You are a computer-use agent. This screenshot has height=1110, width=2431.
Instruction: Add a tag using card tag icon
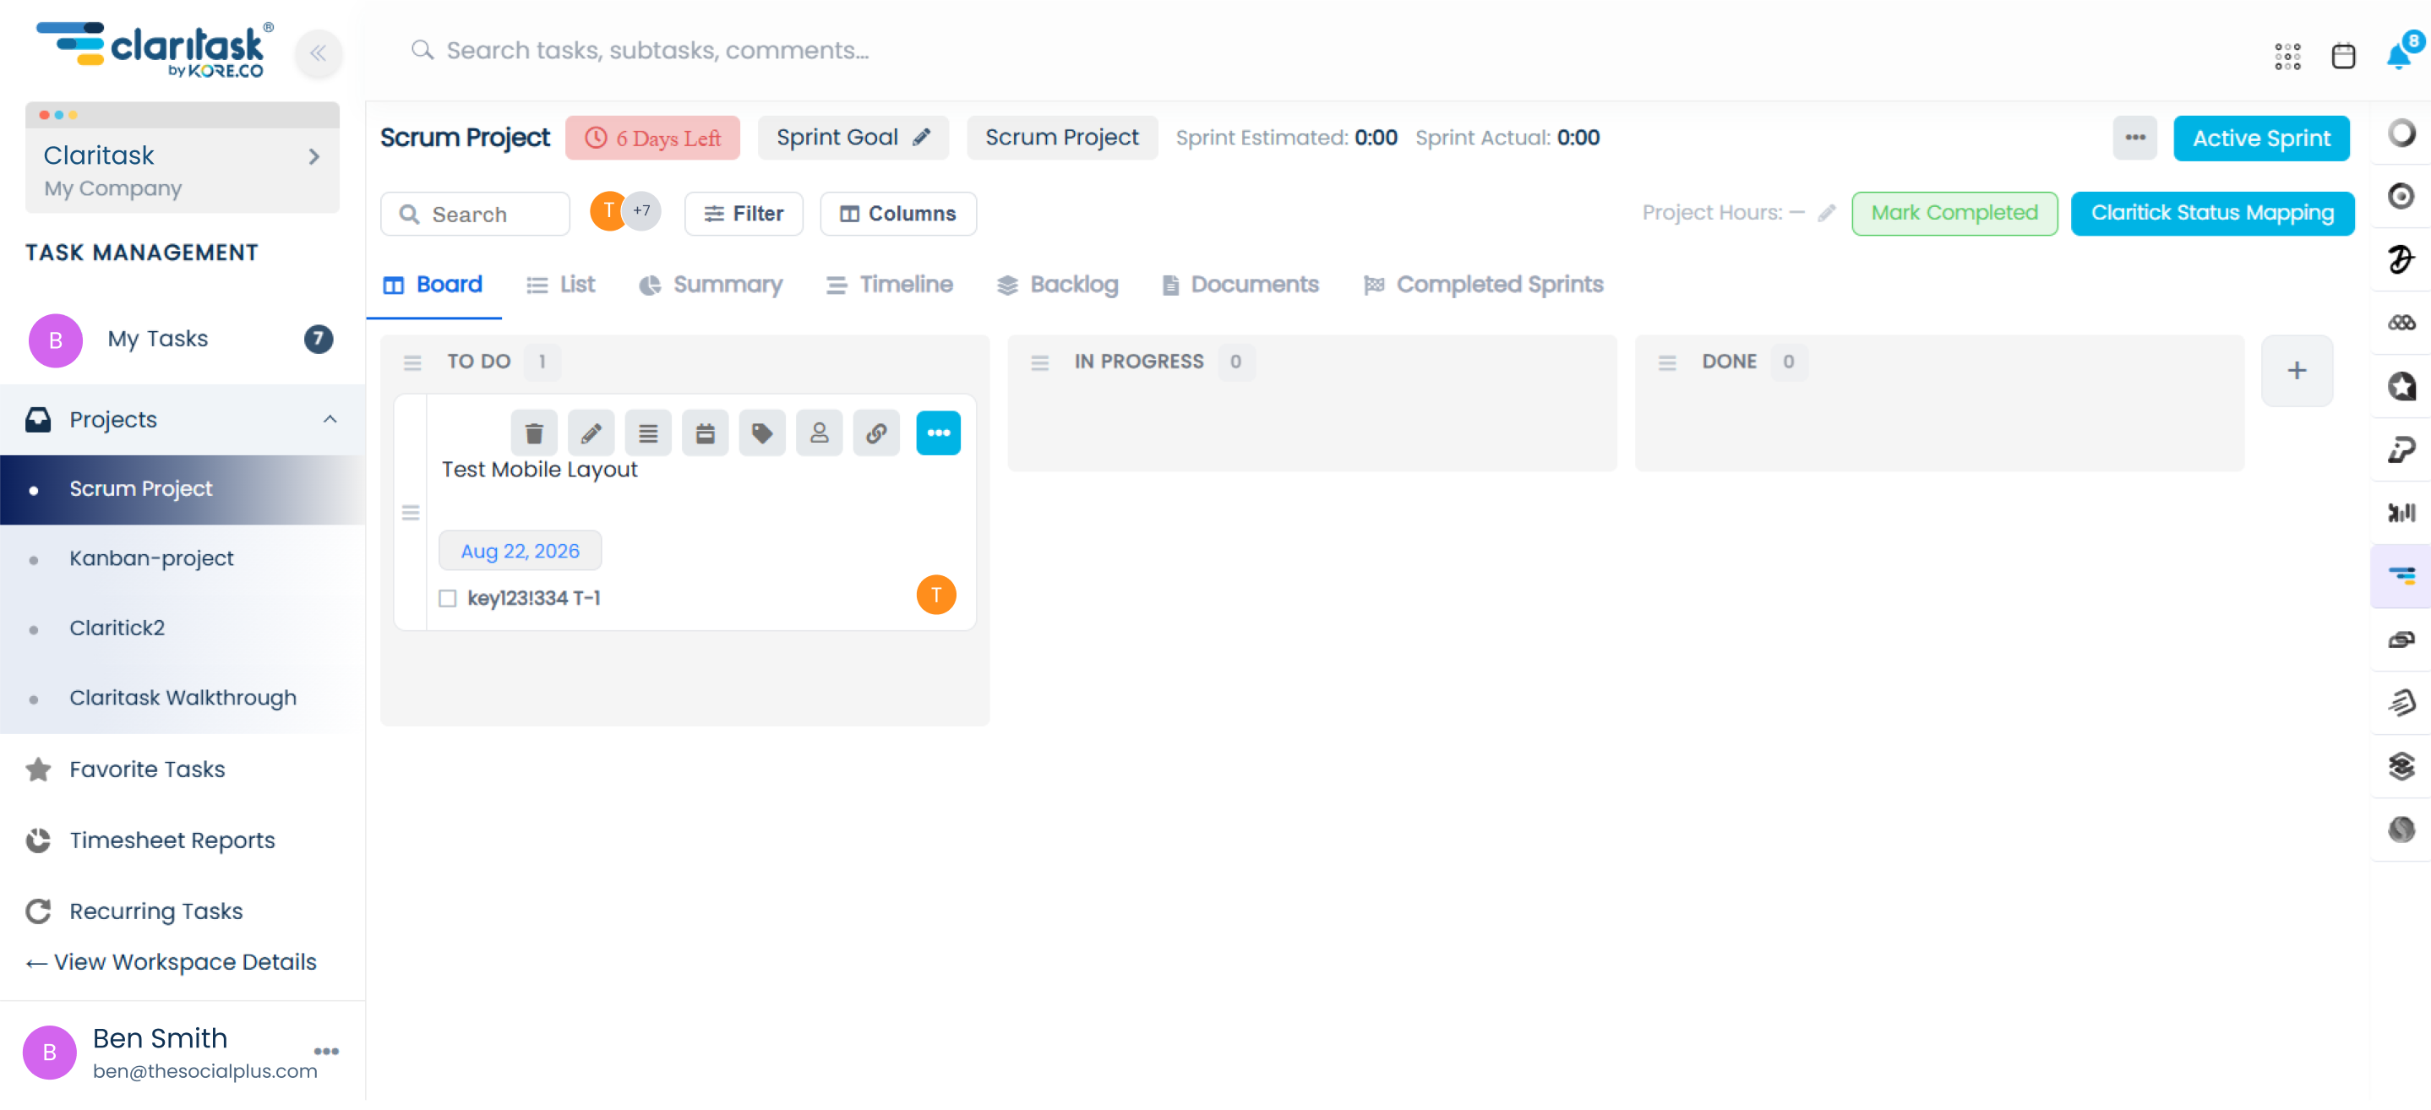(762, 433)
